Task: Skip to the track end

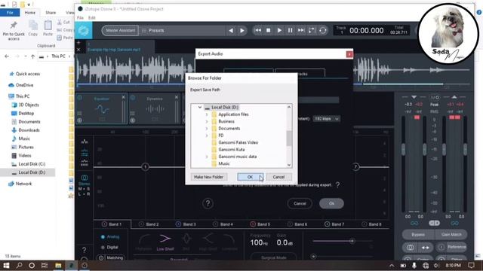Action: coord(301,30)
